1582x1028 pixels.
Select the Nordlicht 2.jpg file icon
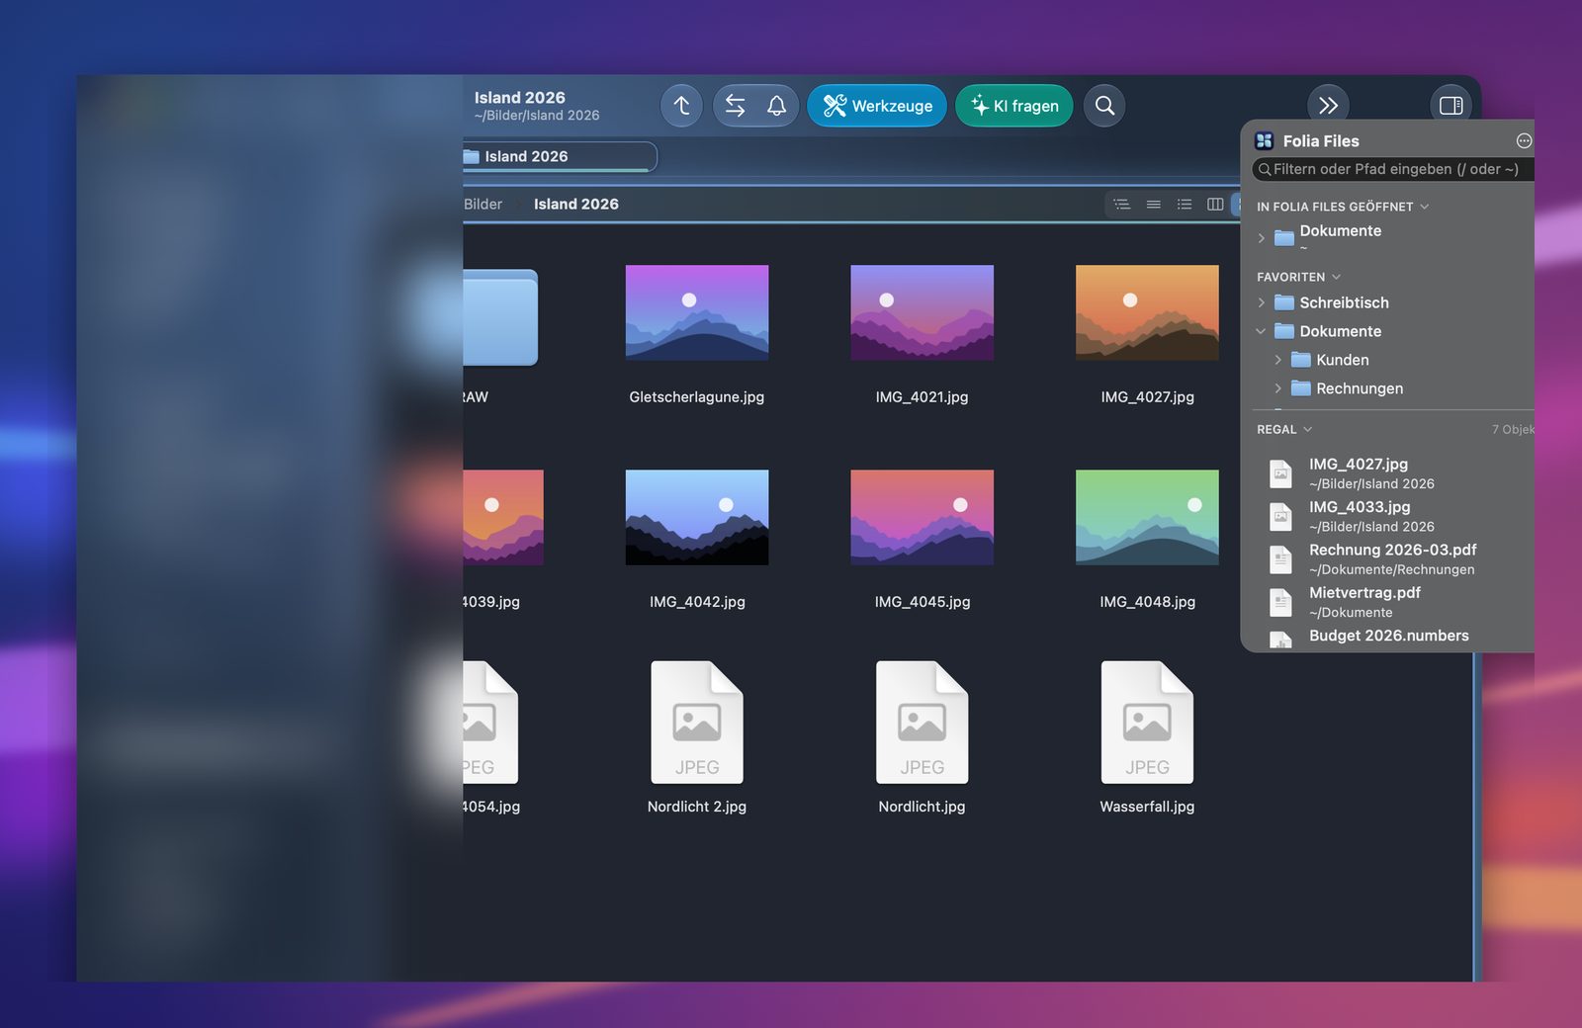tap(697, 723)
